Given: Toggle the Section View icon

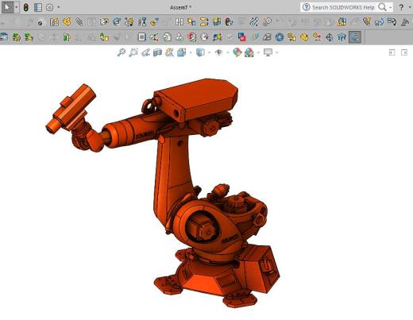Looking at the screenshot, I should point(157,52).
